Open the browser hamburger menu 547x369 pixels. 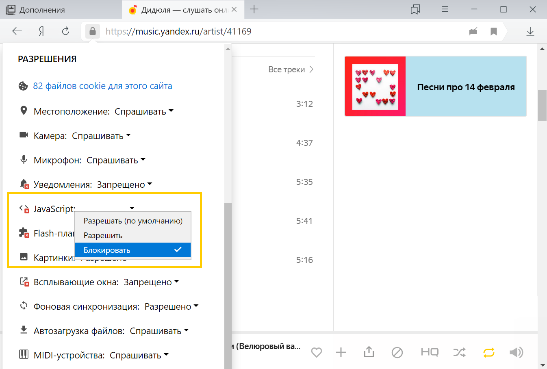(445, 9)
